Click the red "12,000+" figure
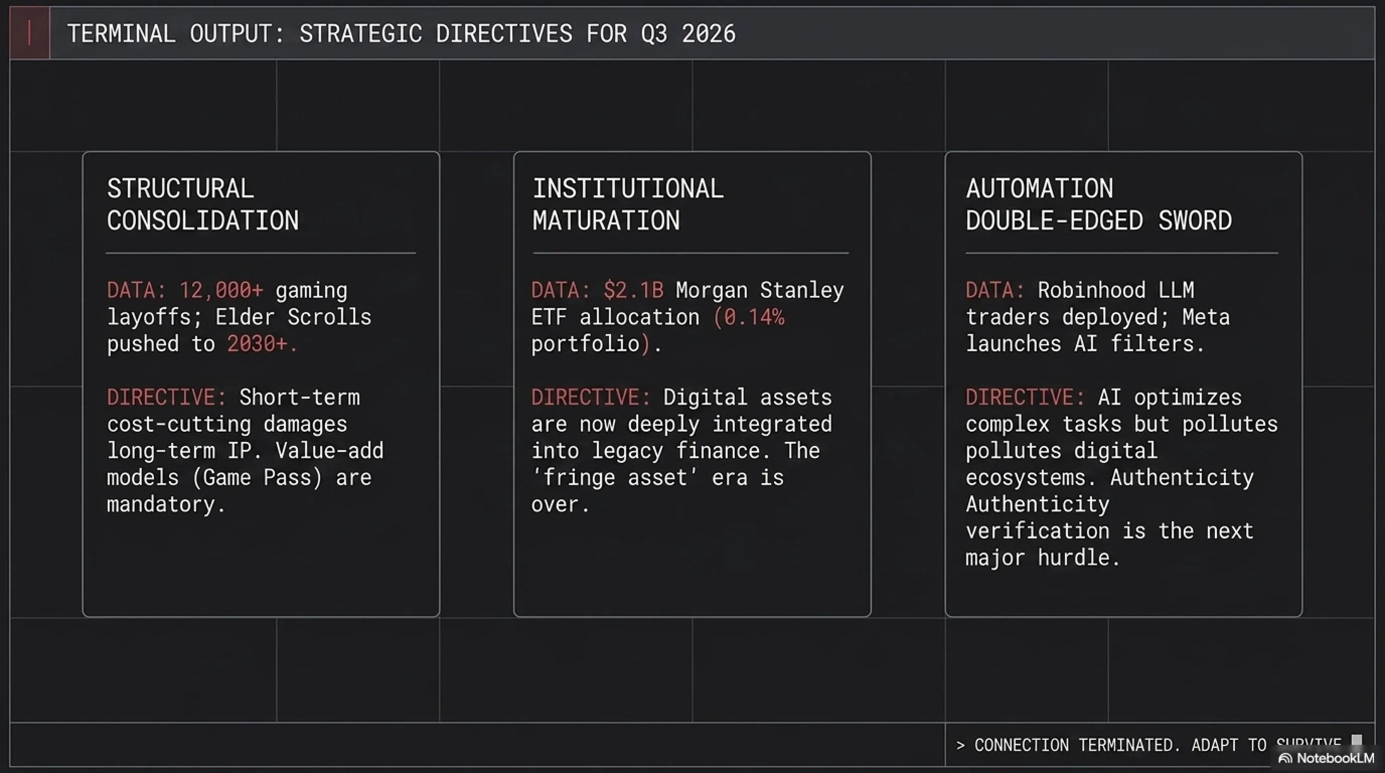The height and width of the screenshot is (773, 1385). pyautogui.click(x=221, y=290)
